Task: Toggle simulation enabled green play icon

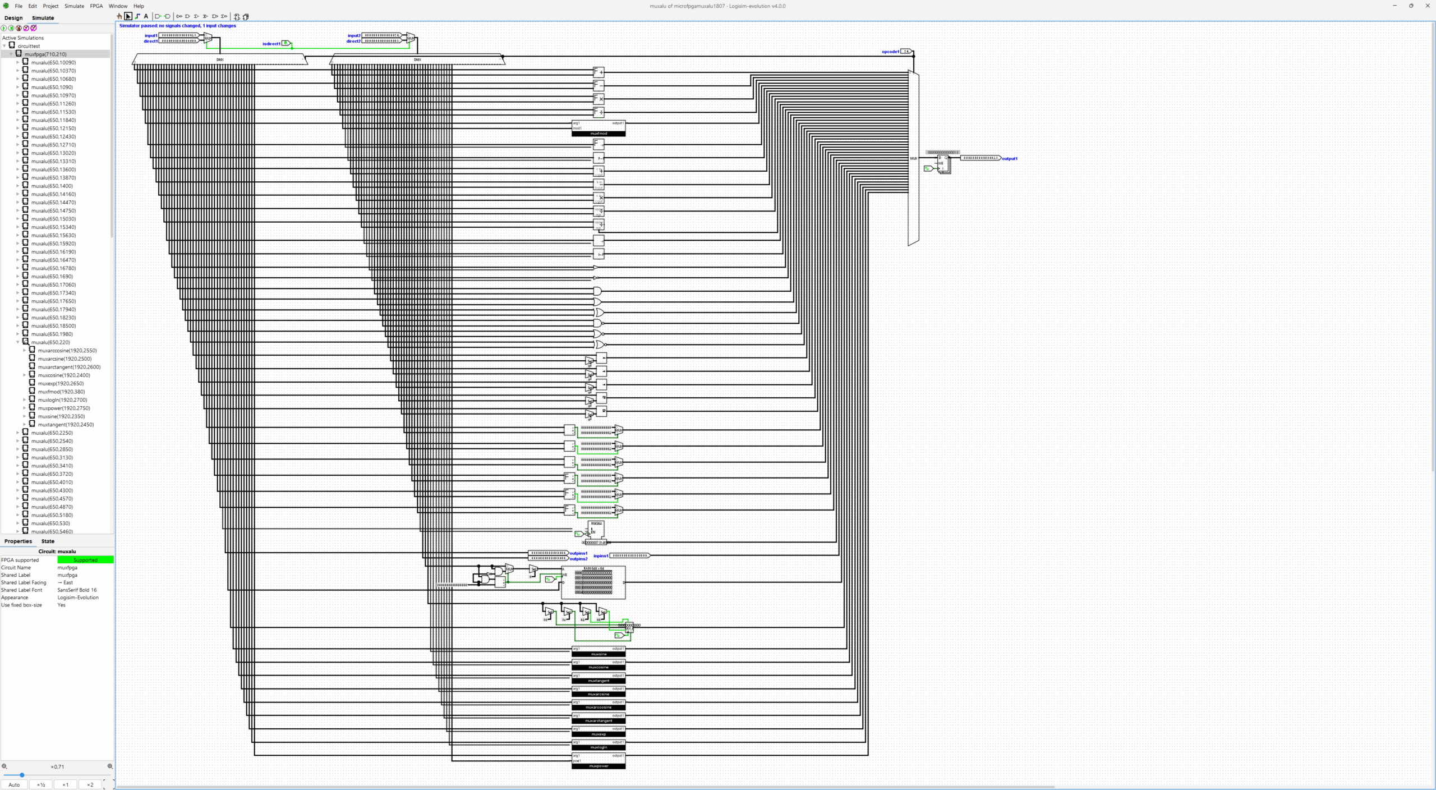Action: [4, 28]
